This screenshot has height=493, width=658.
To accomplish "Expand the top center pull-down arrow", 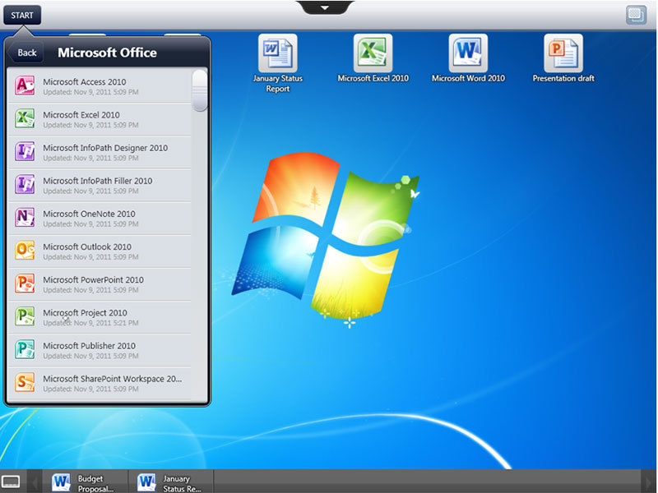I will pyautogui.click(x=324, y=8).
